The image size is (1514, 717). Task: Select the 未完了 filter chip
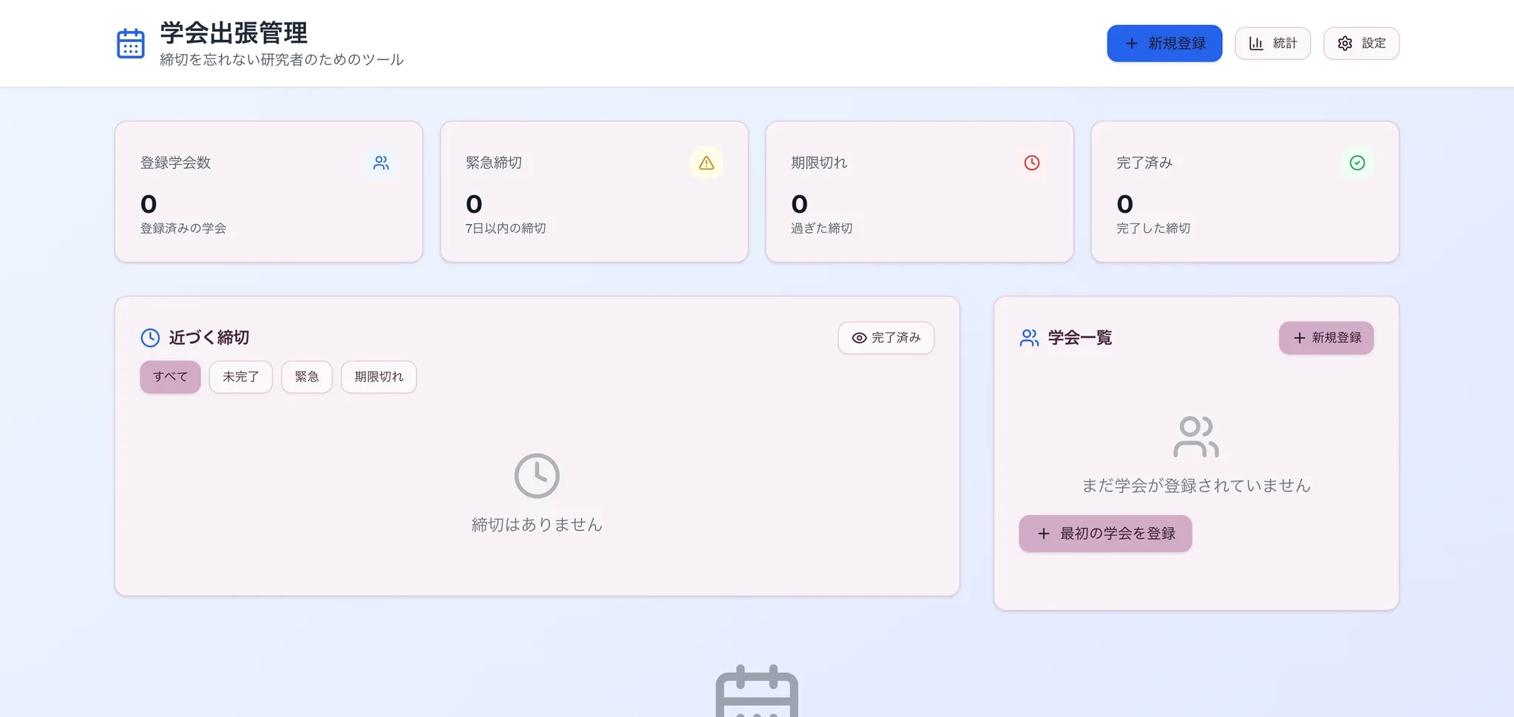click(240, 377)
